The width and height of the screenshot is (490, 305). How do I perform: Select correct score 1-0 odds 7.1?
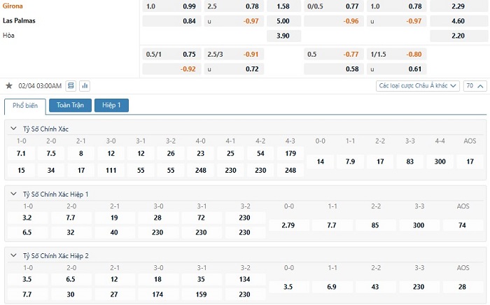click(21, 153)
